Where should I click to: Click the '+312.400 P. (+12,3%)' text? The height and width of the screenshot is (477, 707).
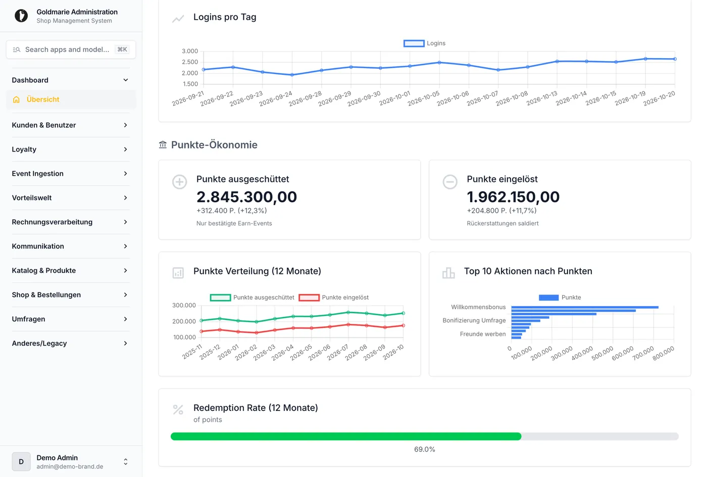coord(232,211)
